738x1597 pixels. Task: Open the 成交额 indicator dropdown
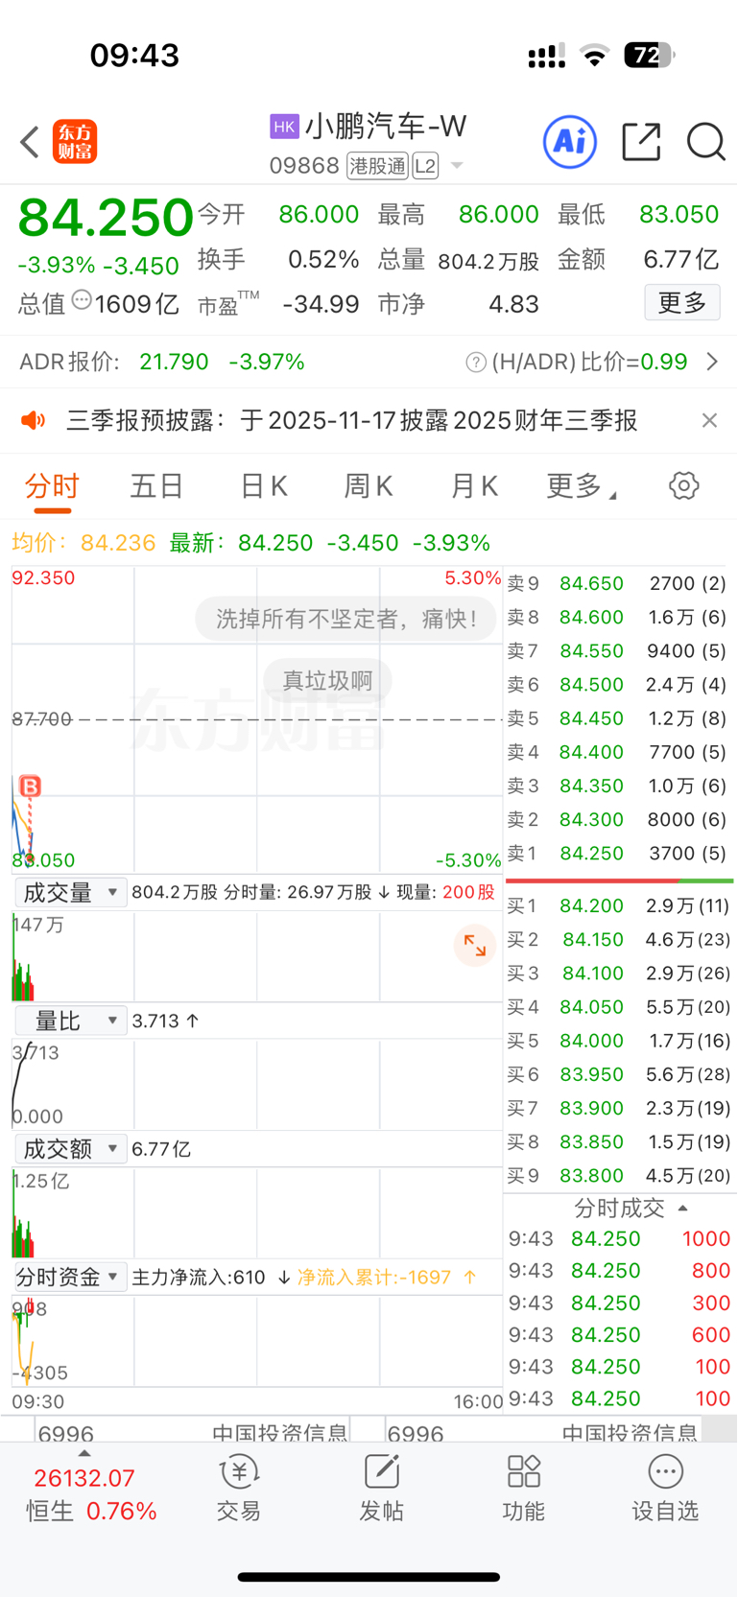70,1149
